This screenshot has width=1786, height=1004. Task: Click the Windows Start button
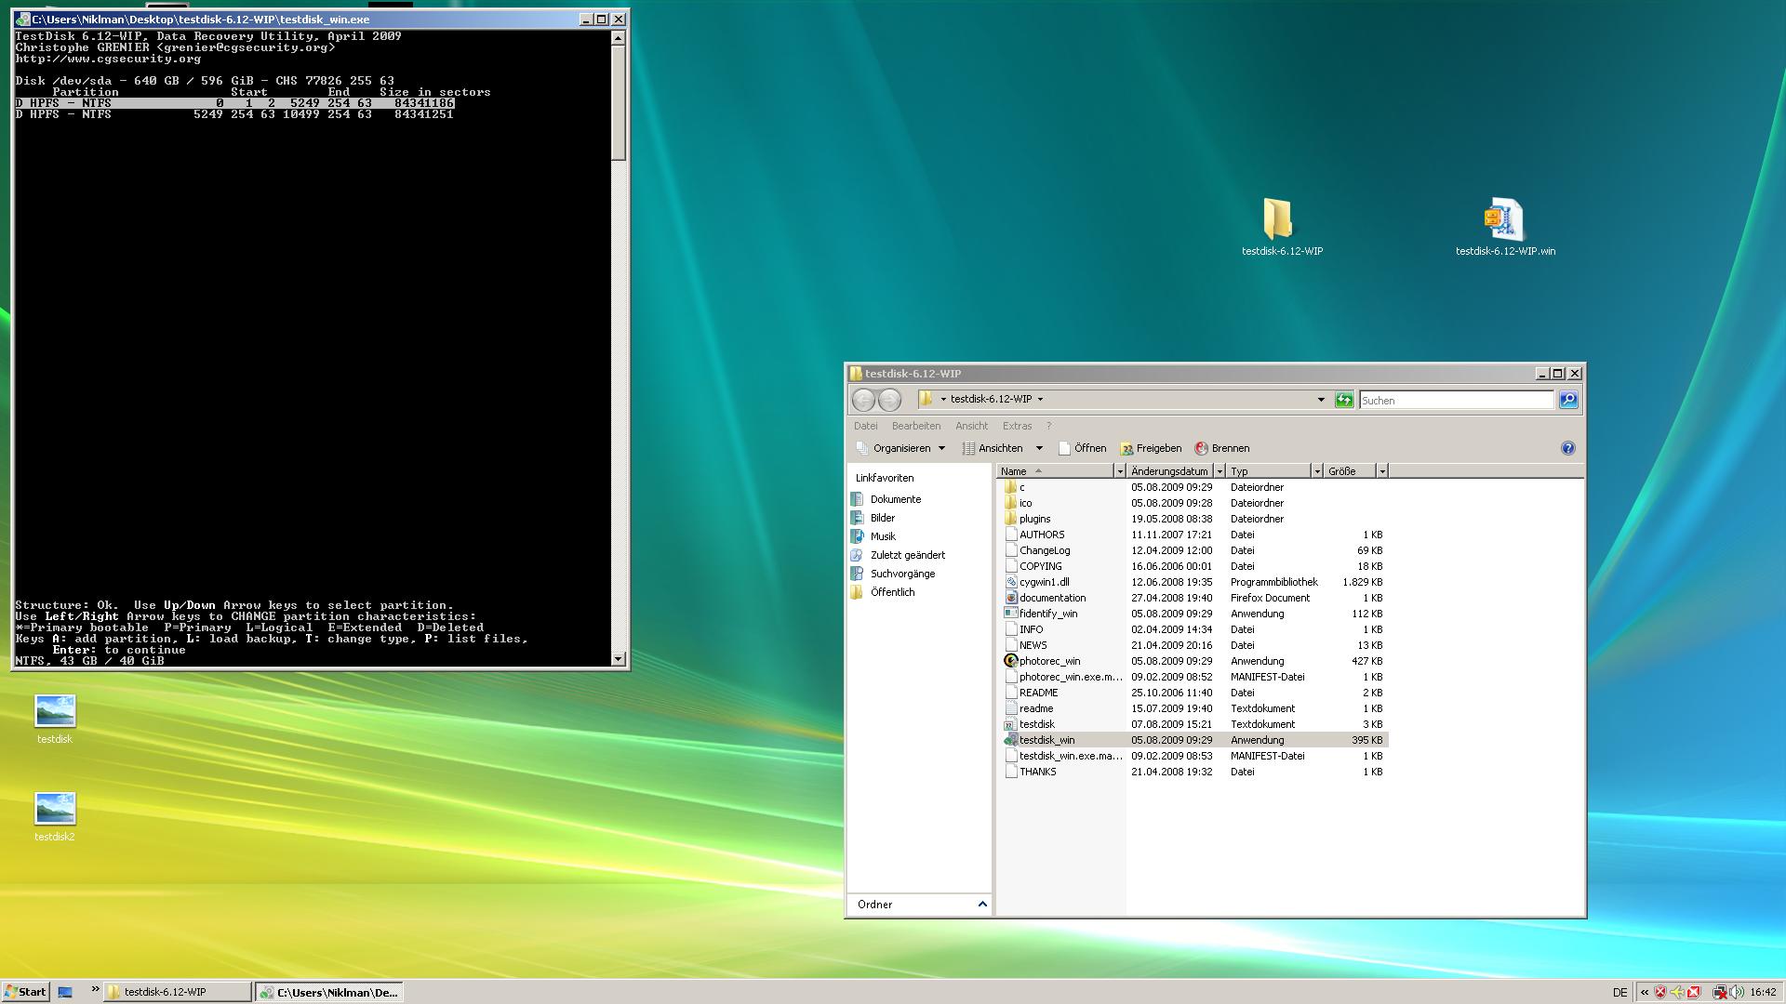point(25,992)
